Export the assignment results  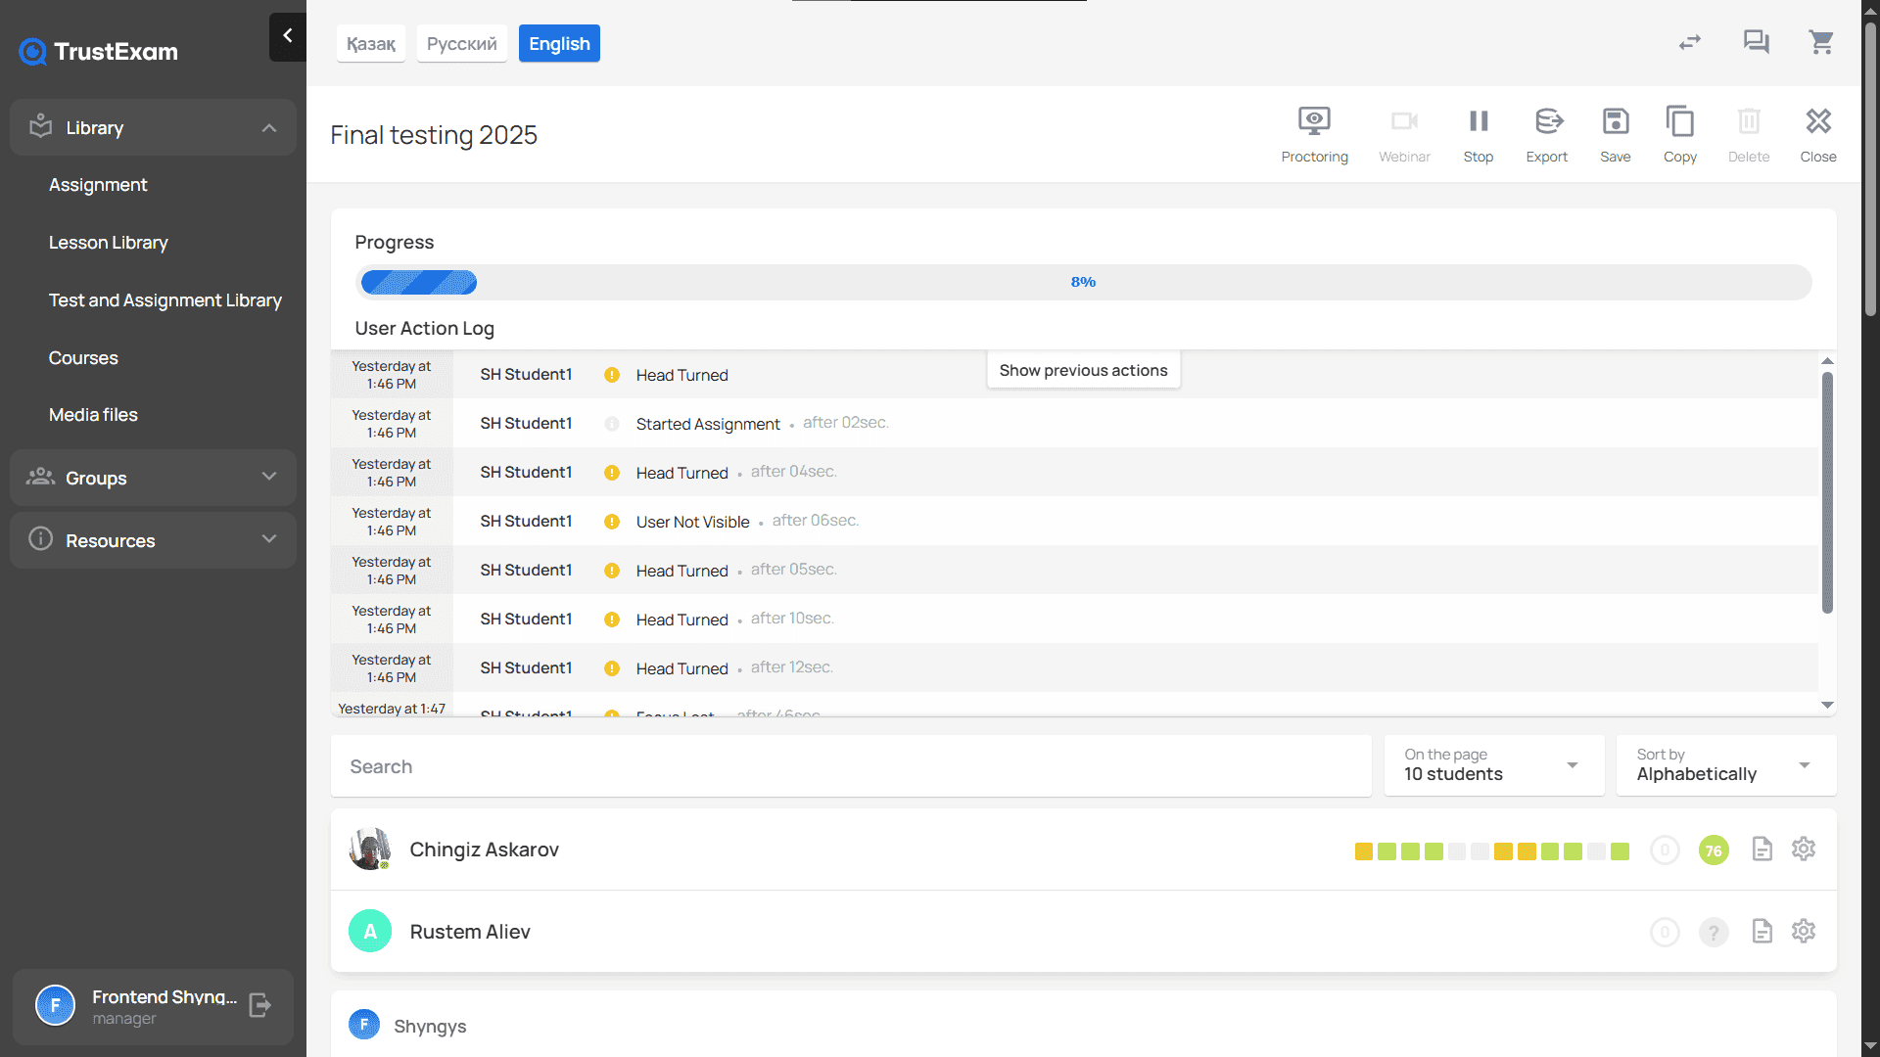pyautogui.click(x=1547, y=134)
